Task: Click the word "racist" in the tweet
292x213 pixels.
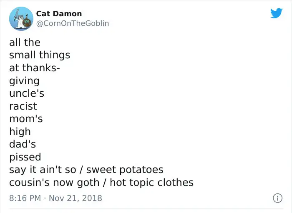Action: [x=23, y=106]
